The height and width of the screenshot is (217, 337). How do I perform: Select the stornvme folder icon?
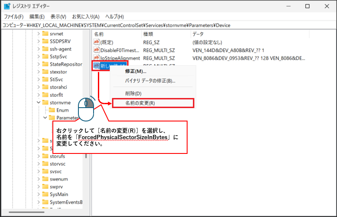tap(45, 102)
